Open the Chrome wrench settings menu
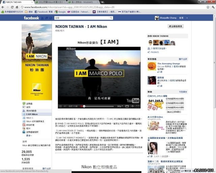 213,7
